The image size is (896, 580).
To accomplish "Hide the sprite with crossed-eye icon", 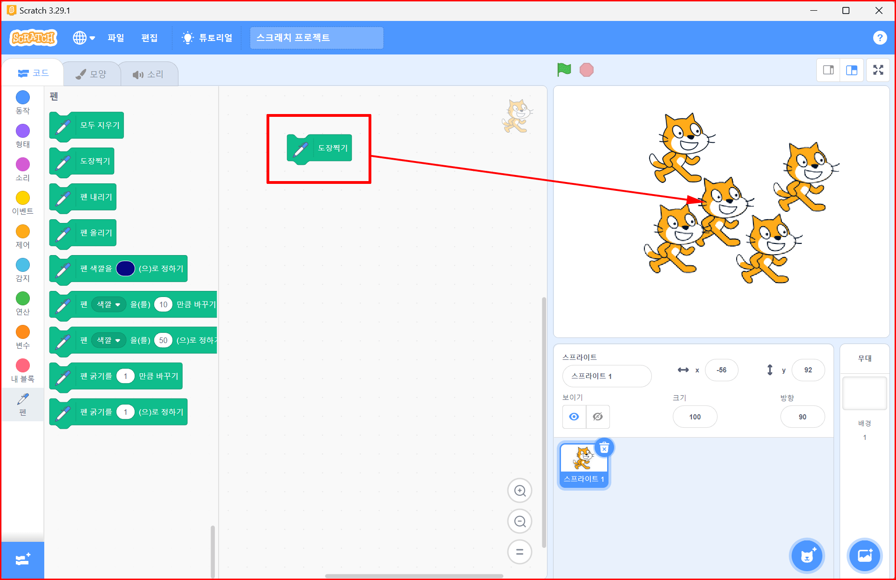I will click(598, 417).
